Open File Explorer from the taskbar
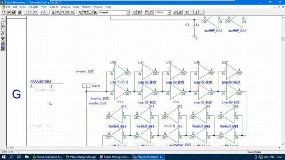This screenshot has width=285, height=160. pos(27,157)
